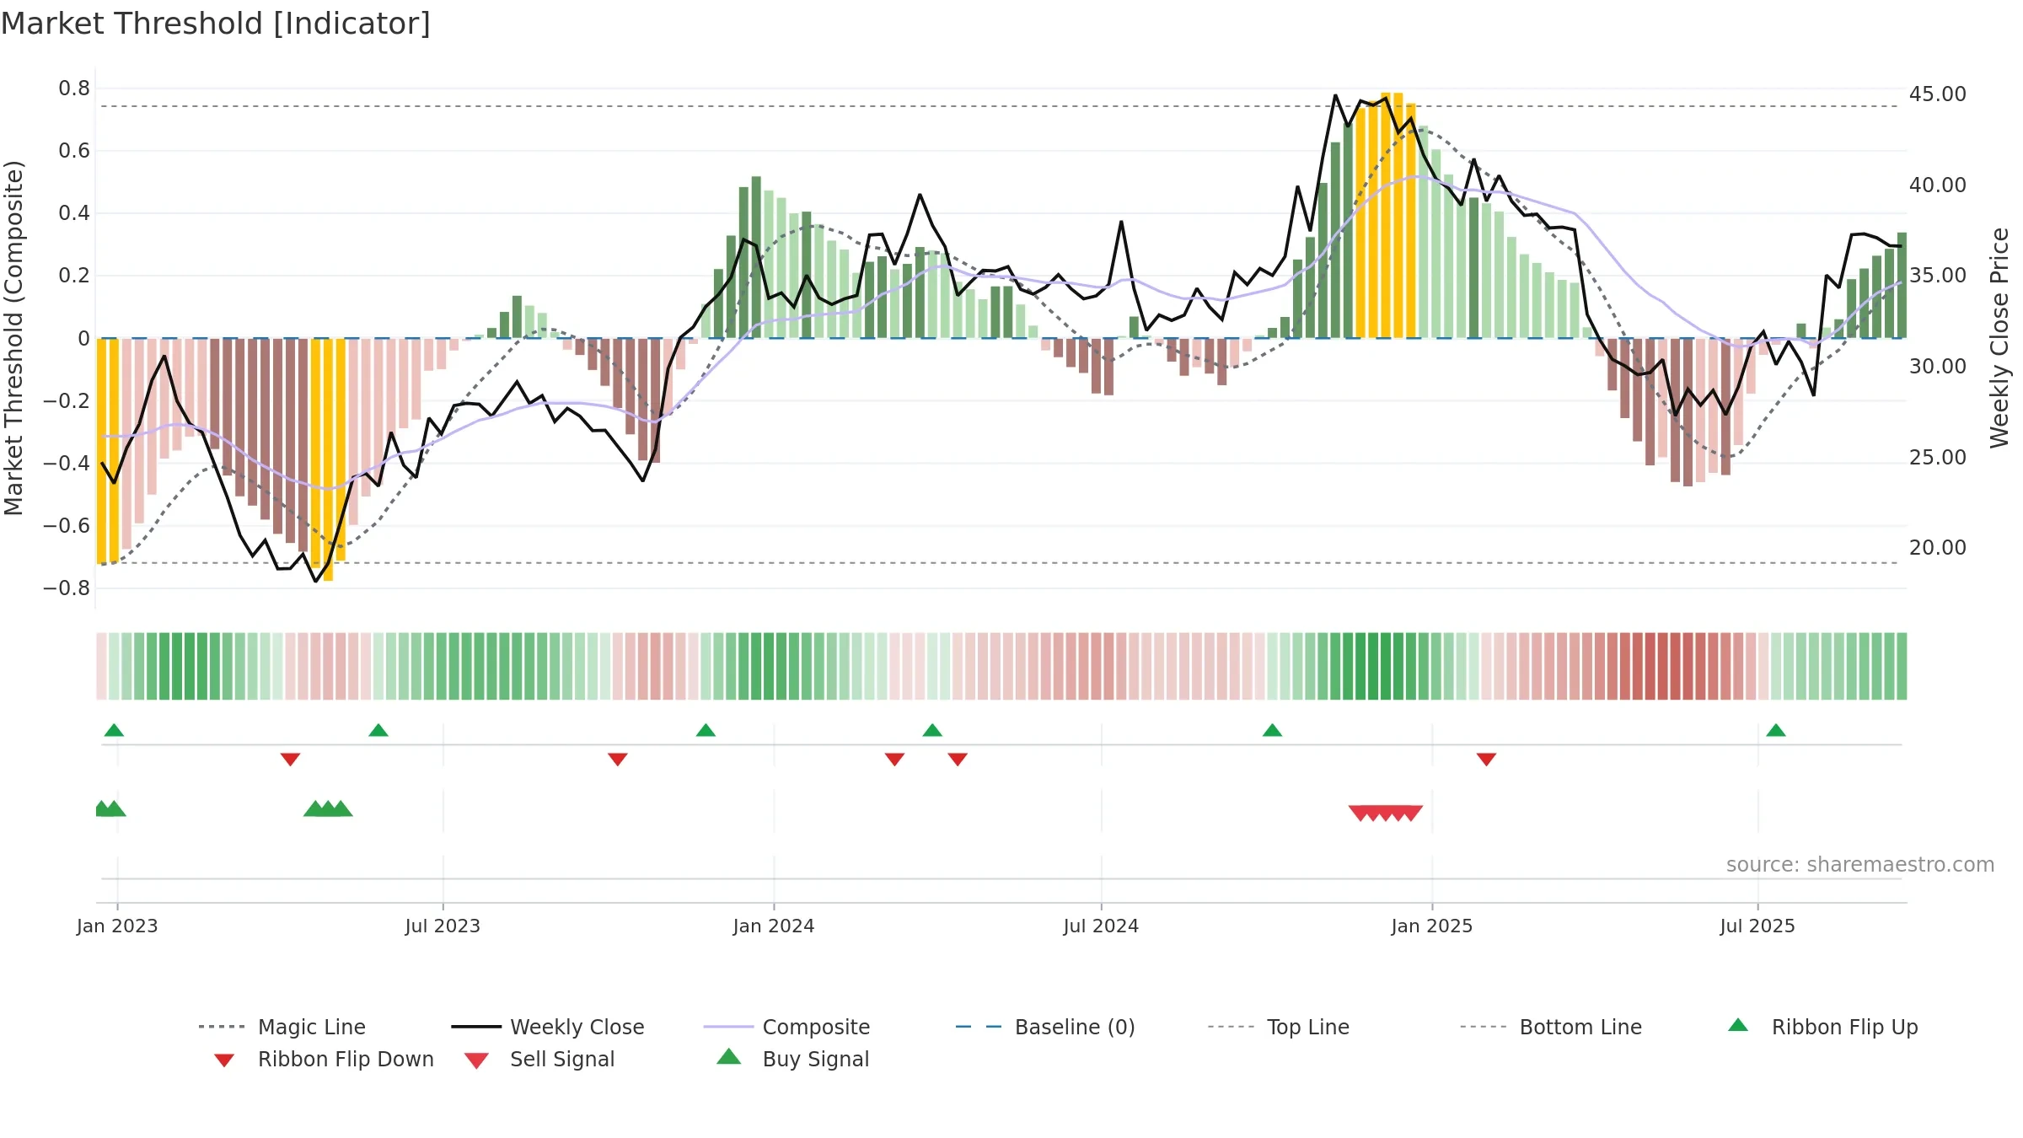
Task: Toggle the Buy Signal legend entry
Action: 792,1059
